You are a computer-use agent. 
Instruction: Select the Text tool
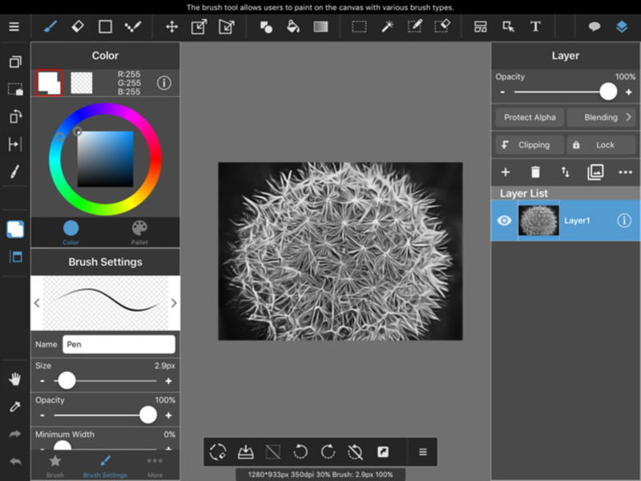(x=534, y=26)
